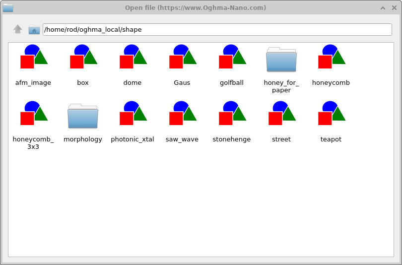Click the street name label
The image size is (402, 265).
coord(281,139)
